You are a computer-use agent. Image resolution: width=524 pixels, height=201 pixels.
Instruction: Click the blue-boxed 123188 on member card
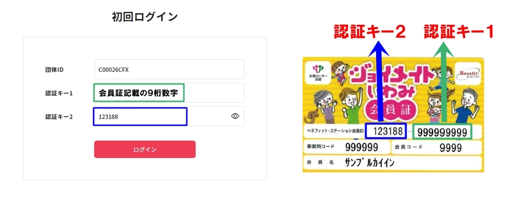[386, 131]
